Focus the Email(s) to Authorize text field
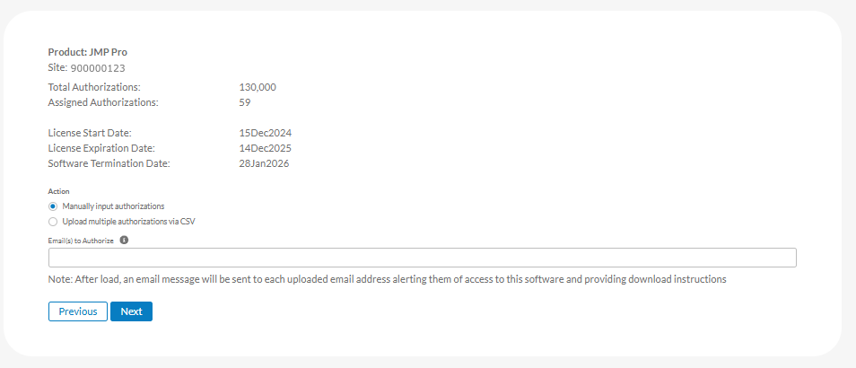This screenshot has height=368, width=856. coord(422,258)
